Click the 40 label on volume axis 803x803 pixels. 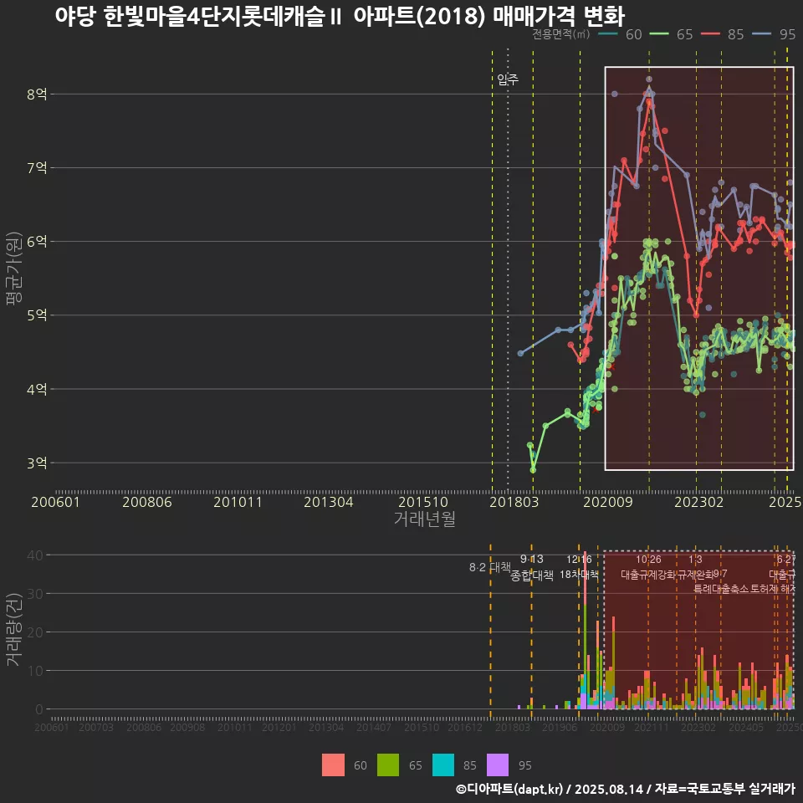point(35,555)
